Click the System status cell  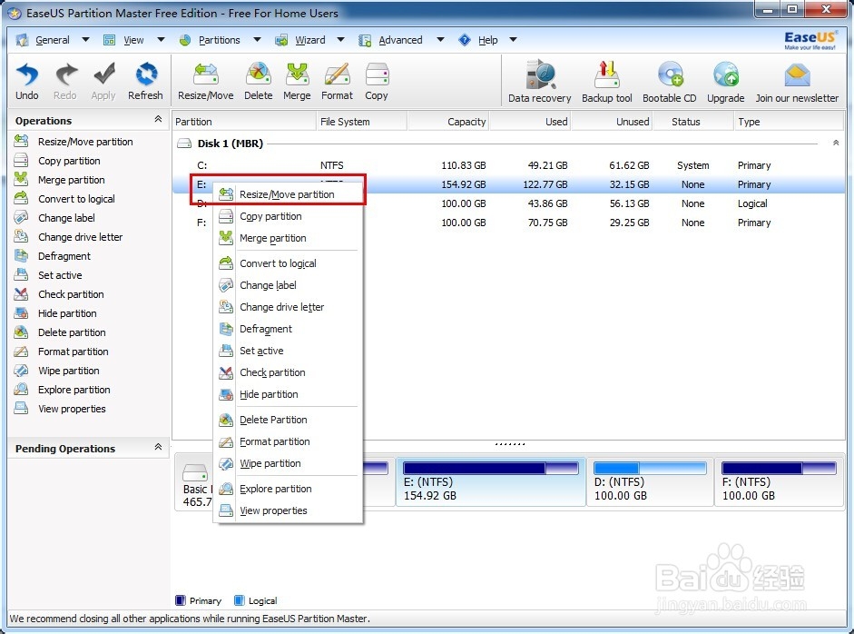[x=692, y=165]
